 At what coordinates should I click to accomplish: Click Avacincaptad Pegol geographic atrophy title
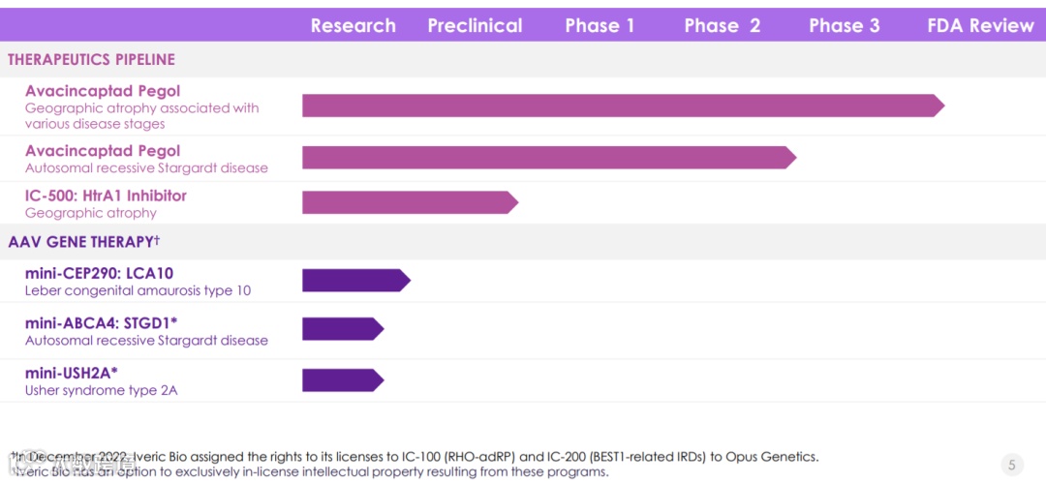tap(103, 92)
